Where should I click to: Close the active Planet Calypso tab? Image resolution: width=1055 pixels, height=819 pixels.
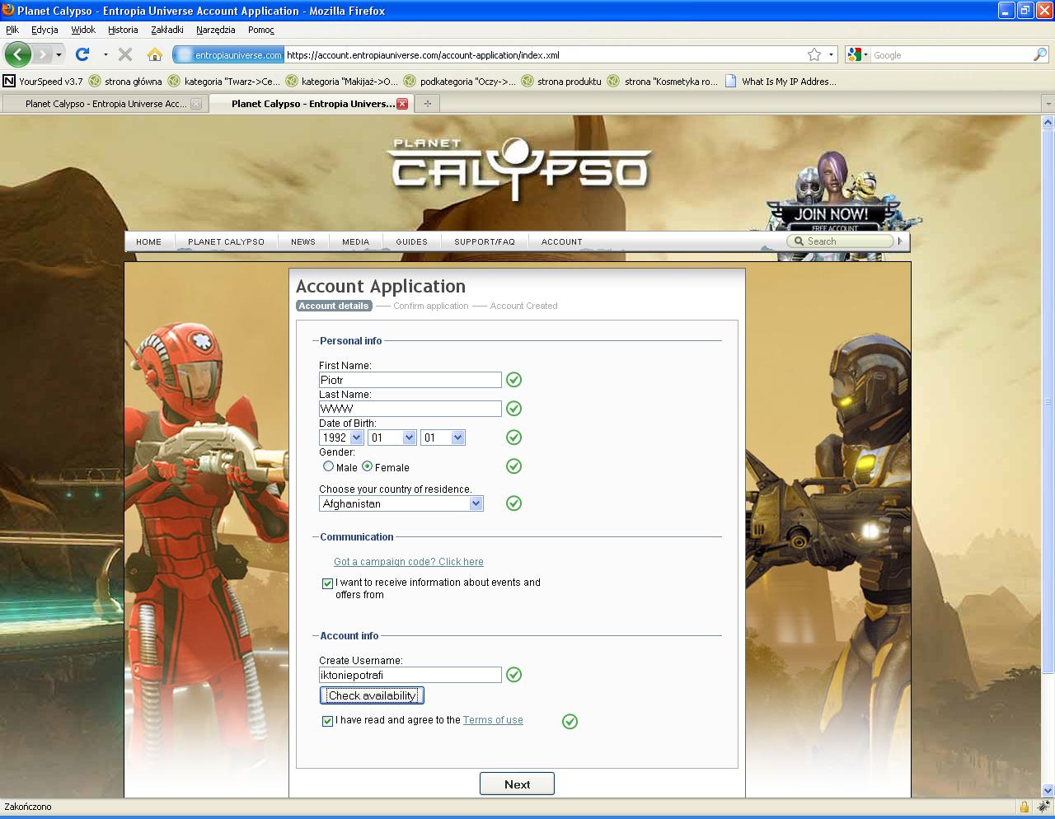pyautogui.click(x=402, y=104)
